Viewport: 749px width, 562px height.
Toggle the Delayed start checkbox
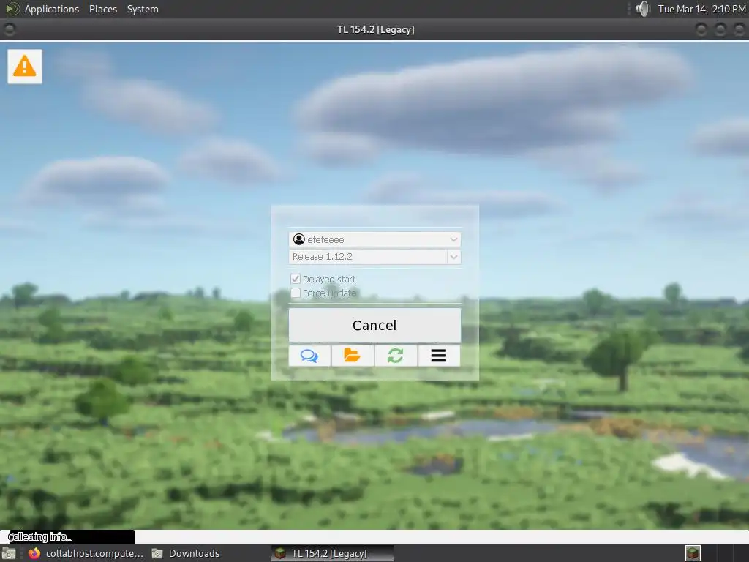pos(296,279)
